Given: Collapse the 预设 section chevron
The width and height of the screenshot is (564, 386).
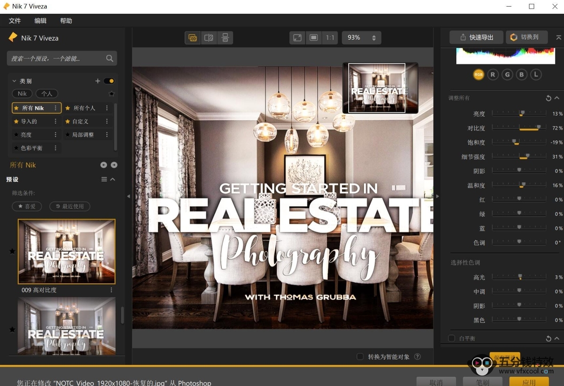Looking at the screenshot, I should click(113, 179).
